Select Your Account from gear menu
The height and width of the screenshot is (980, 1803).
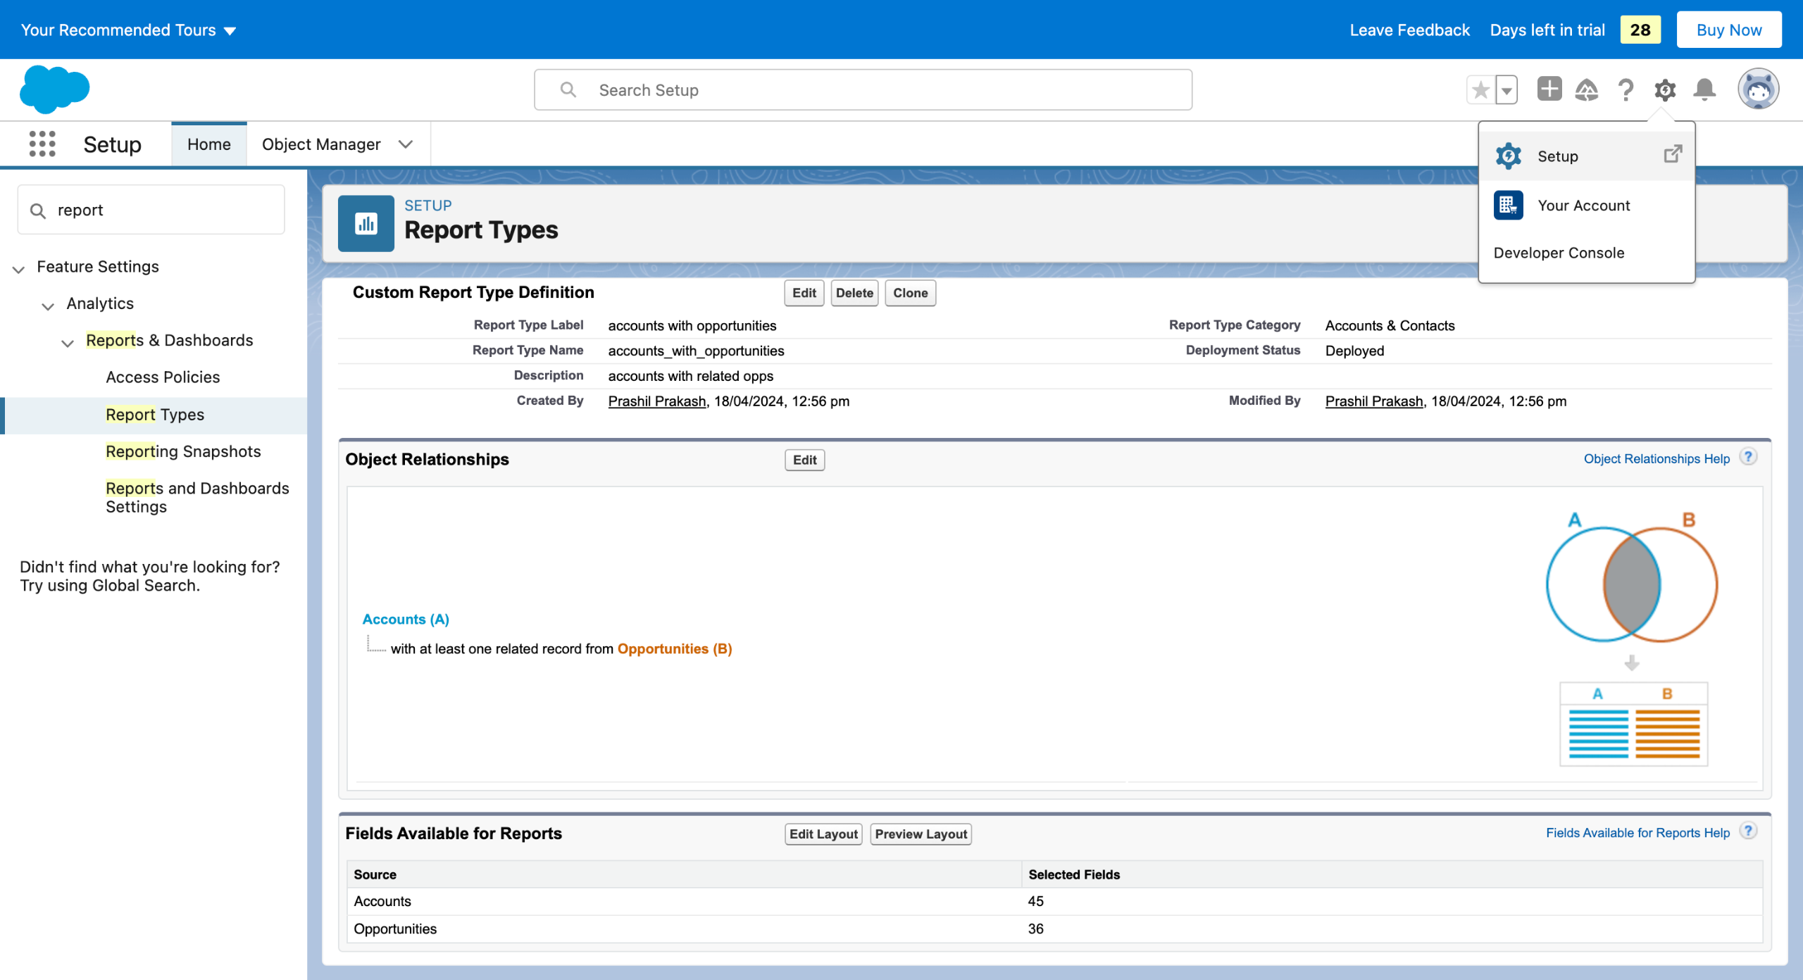(1586, 206)
